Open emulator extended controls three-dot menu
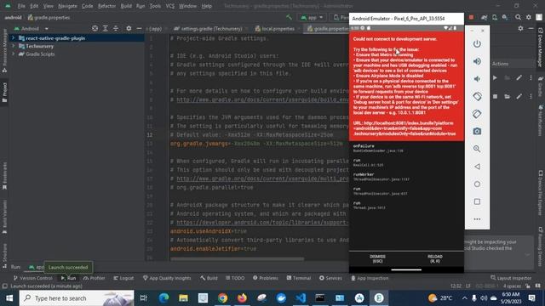Image resolution: width=545 pixels, height=306 pixels. (477, 219)
